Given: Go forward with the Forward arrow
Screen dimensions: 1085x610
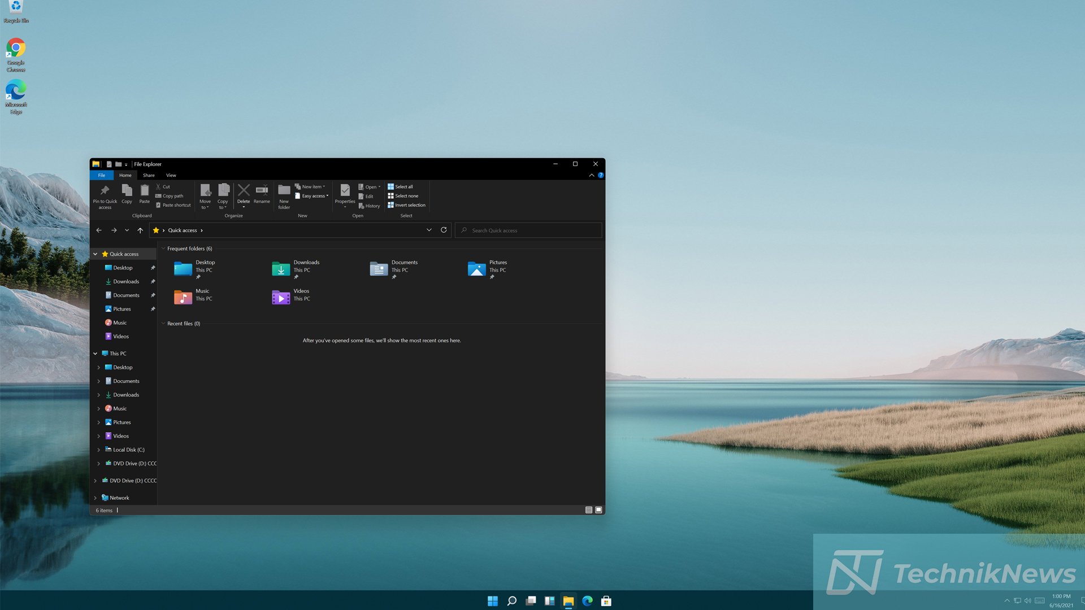Looking at the screenshot, I should click(114, 230).
